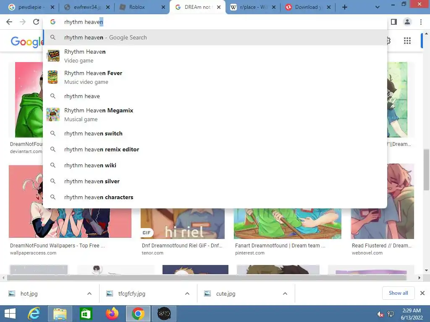
Task: Launch Internet Explorer from taskbar
Action: click(34, 314)
